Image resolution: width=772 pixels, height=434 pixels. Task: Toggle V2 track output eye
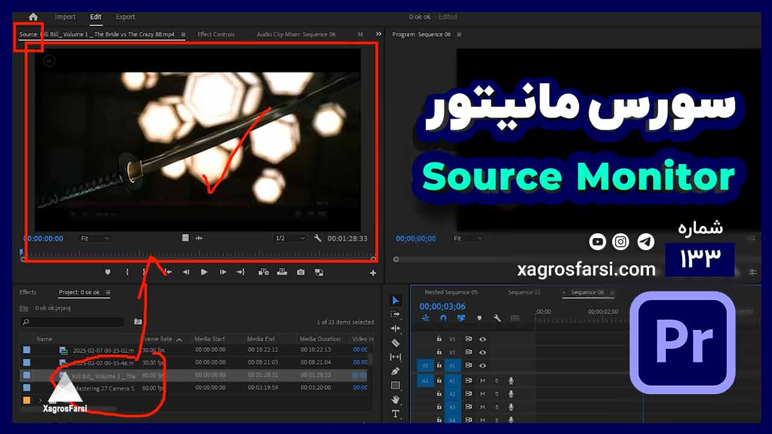(x=482, y=352)
